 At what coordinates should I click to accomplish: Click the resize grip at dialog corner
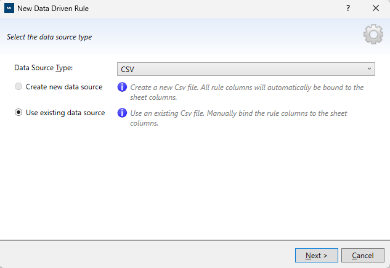click(386, 264)
